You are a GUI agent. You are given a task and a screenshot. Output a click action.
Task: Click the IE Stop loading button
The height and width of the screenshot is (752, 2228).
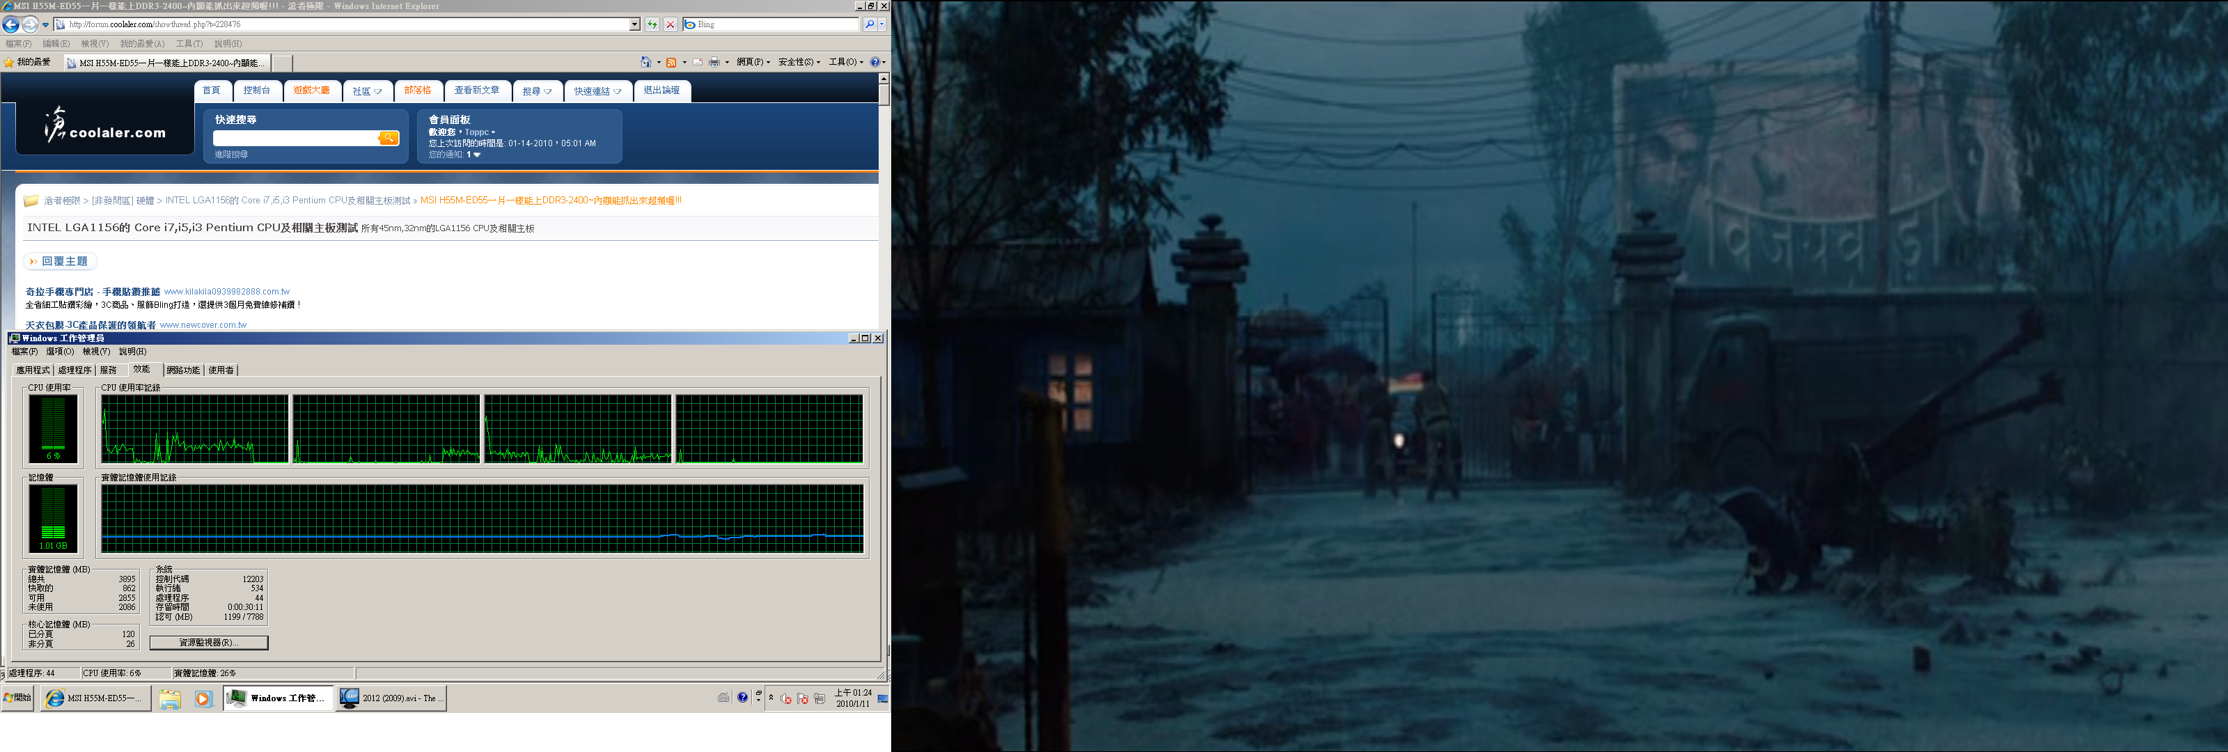click(670, 24)
